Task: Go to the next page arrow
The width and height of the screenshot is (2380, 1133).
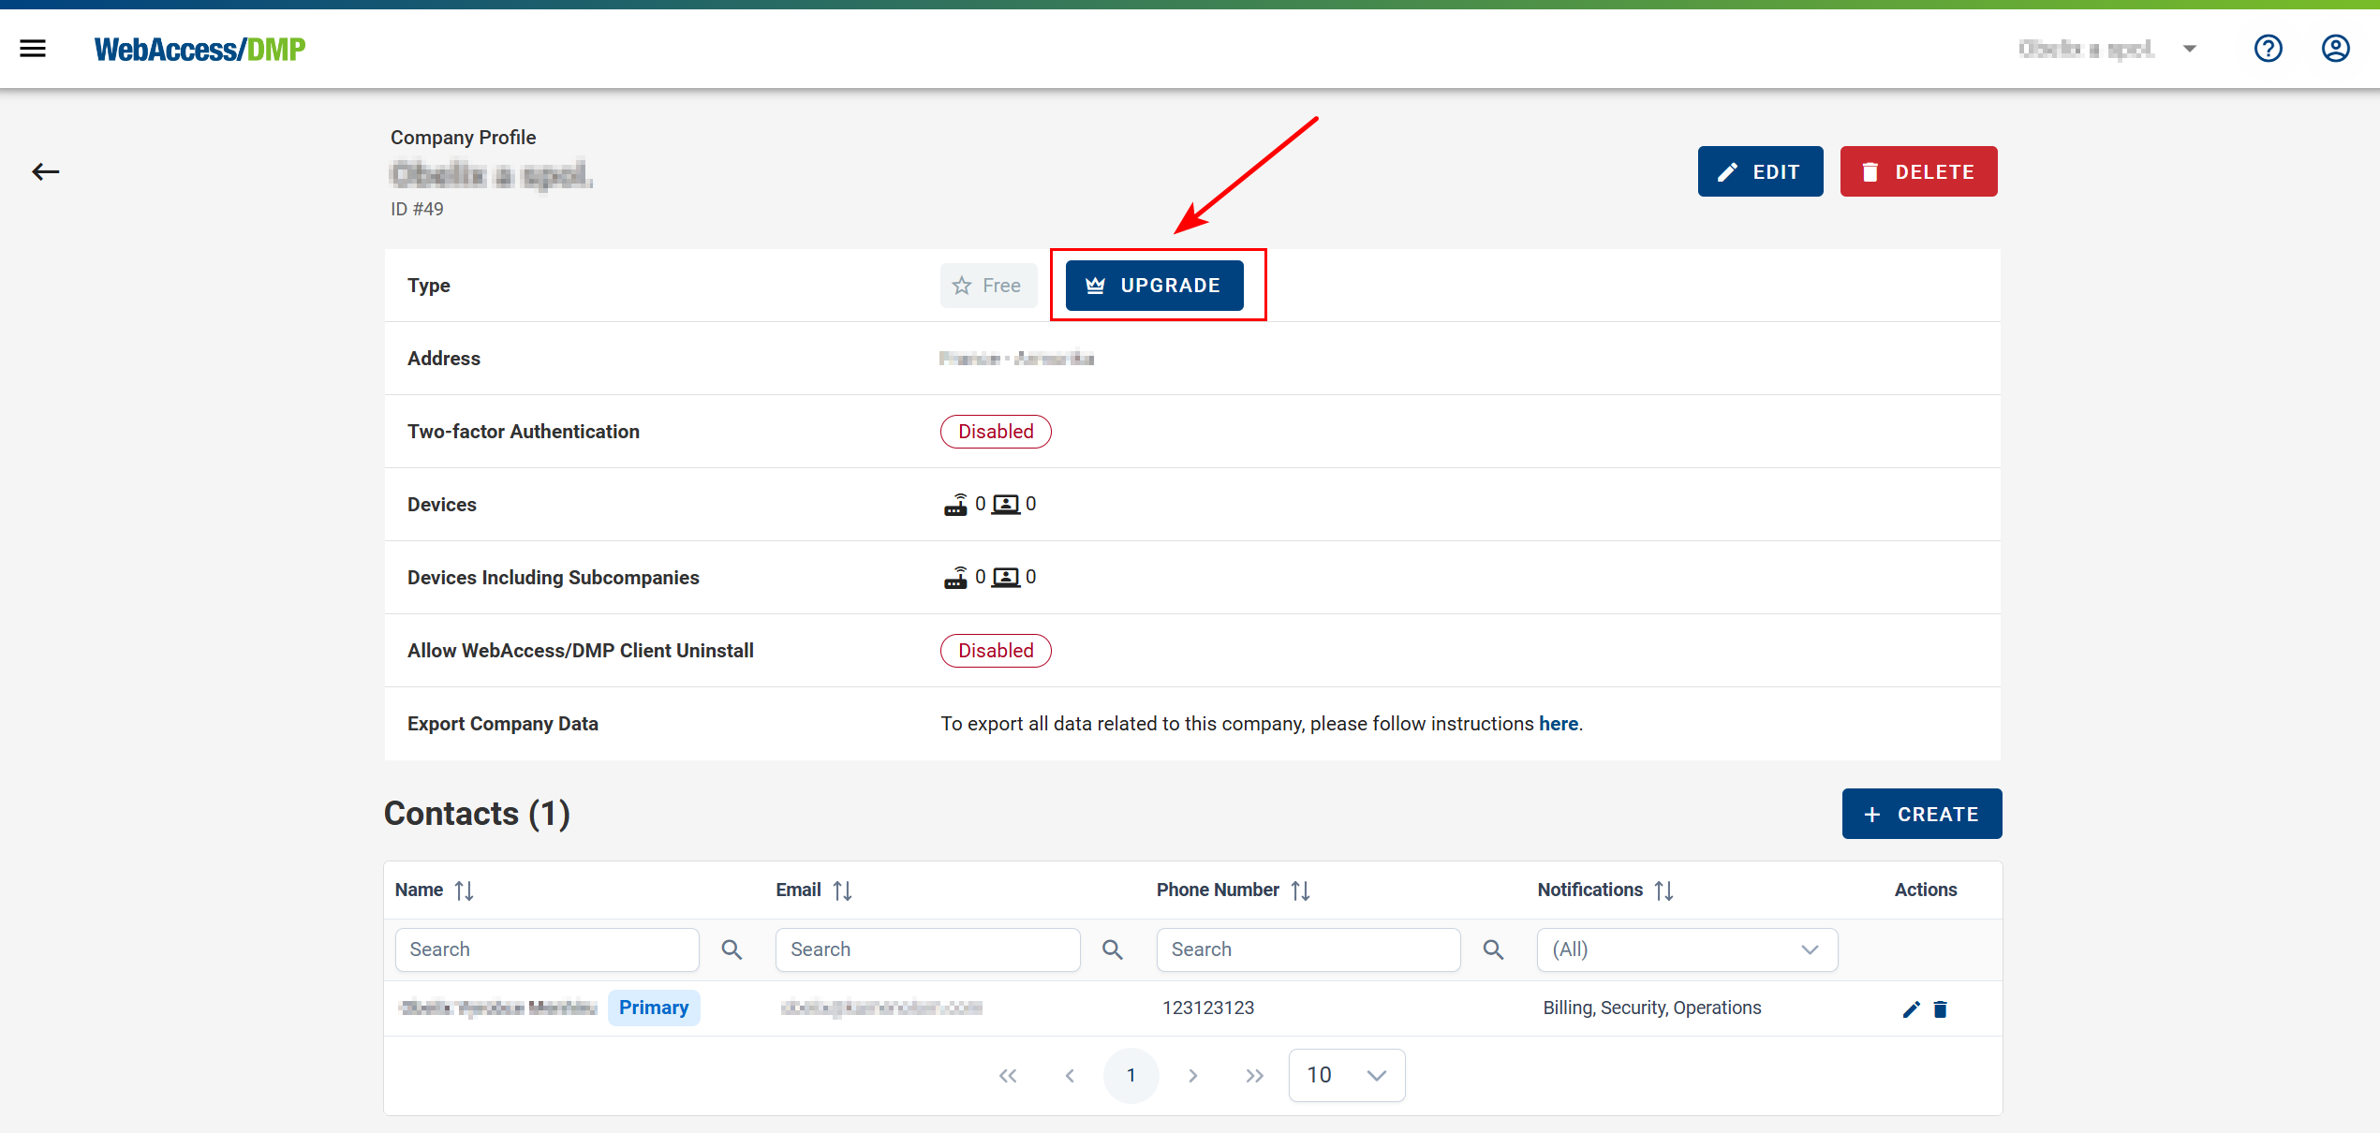Action: click(1192, 1075)
